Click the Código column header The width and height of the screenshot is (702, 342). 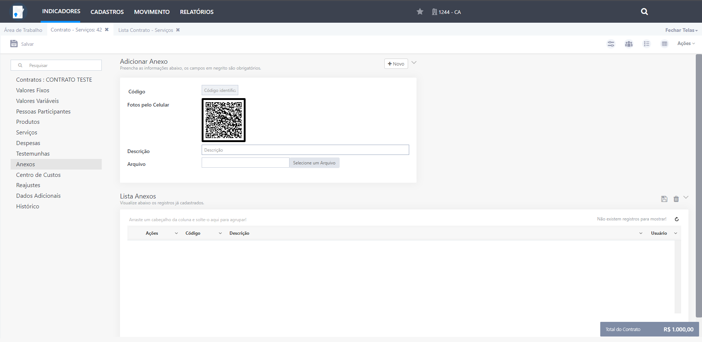tap(193, 233)
